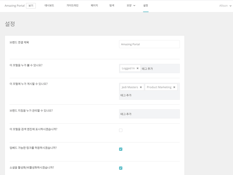233x175 pixels.
Task: Click the Jedi Masters tag label
Action: 130,87
